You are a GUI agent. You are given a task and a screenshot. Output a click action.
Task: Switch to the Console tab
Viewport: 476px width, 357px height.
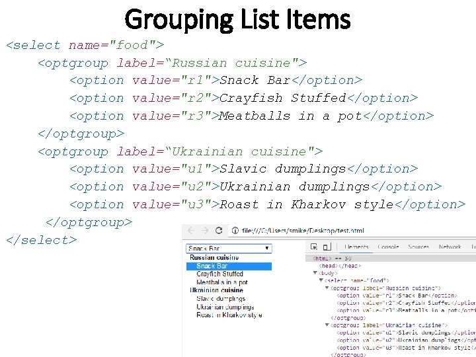[x=388, y=247]
